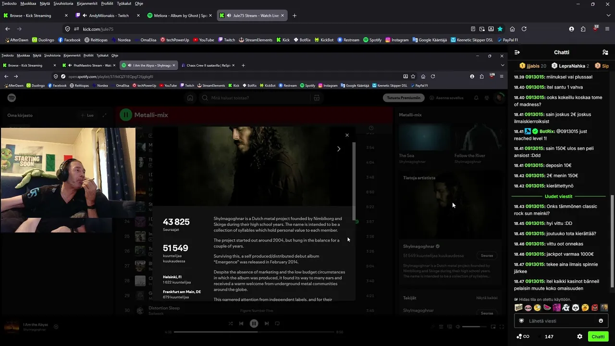Screen dimensions: 615x346
Task: Open the Google Kääntäjä bookmark in the outer bookmarks bar
Action: point(429,40)
